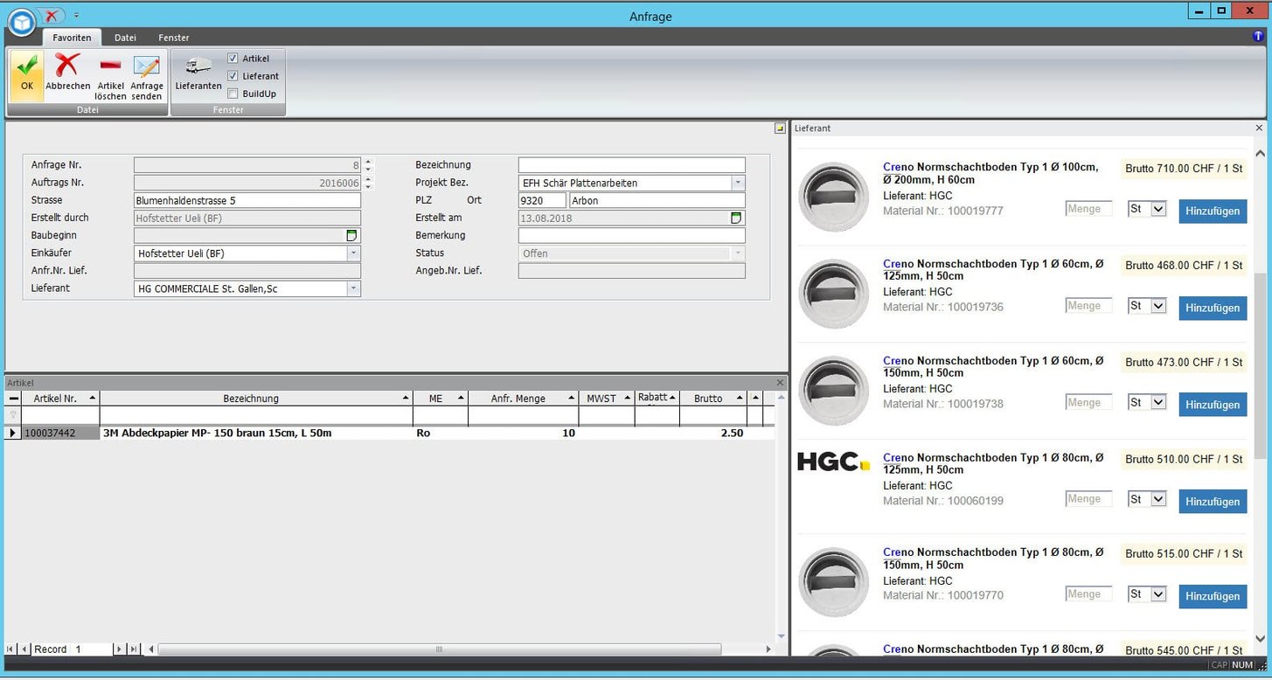Click the Brutto cell value 2.50
The image size is (1272, 680).
click(712, 434)
